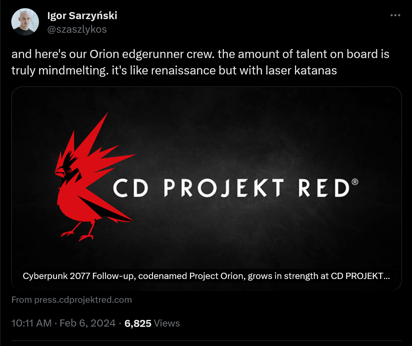The width and height of the screenshot is (412, 346).
Task: Click the 10:11 AM time portion
Action: (31, 323)
